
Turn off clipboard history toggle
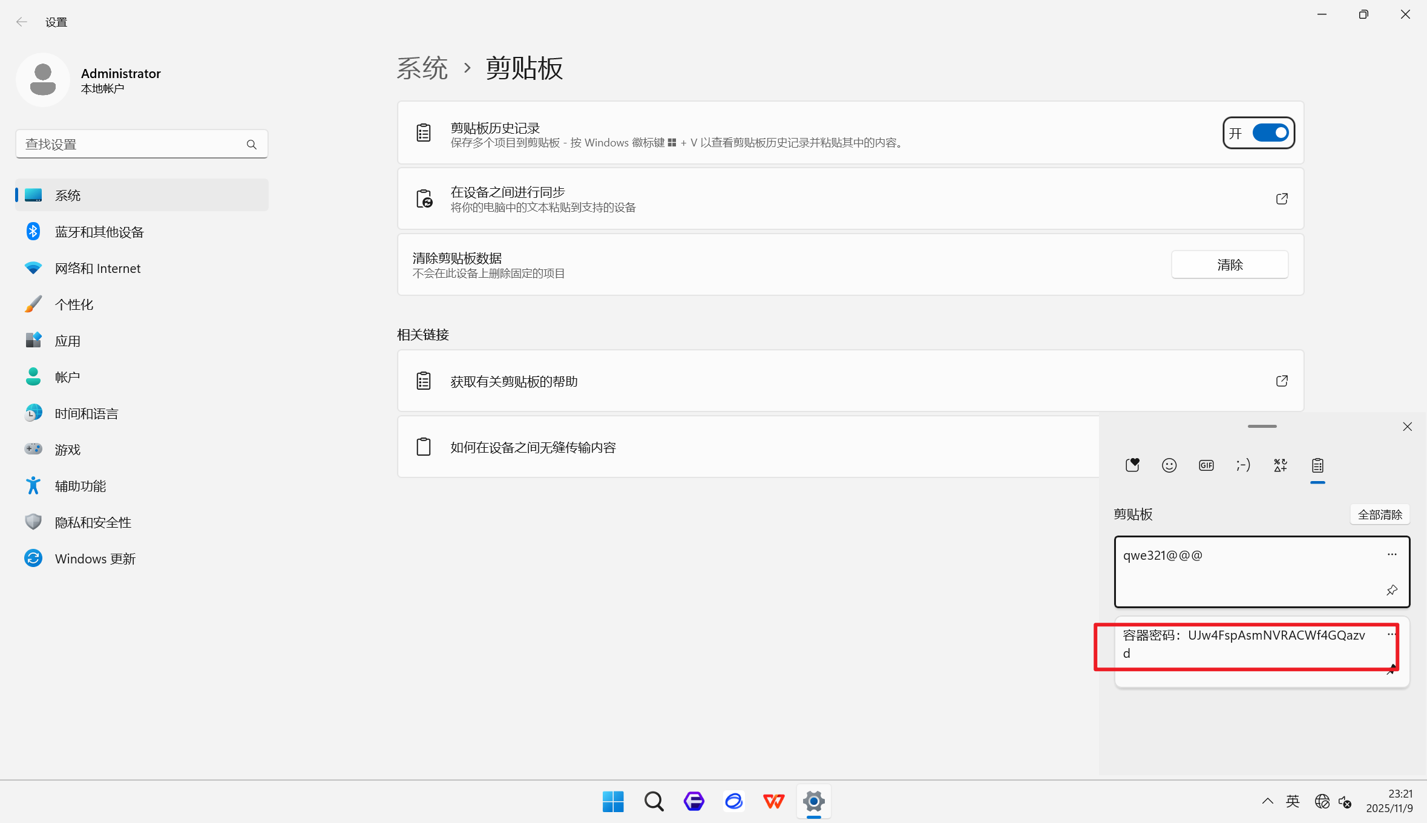click(x=1270, y=133)
